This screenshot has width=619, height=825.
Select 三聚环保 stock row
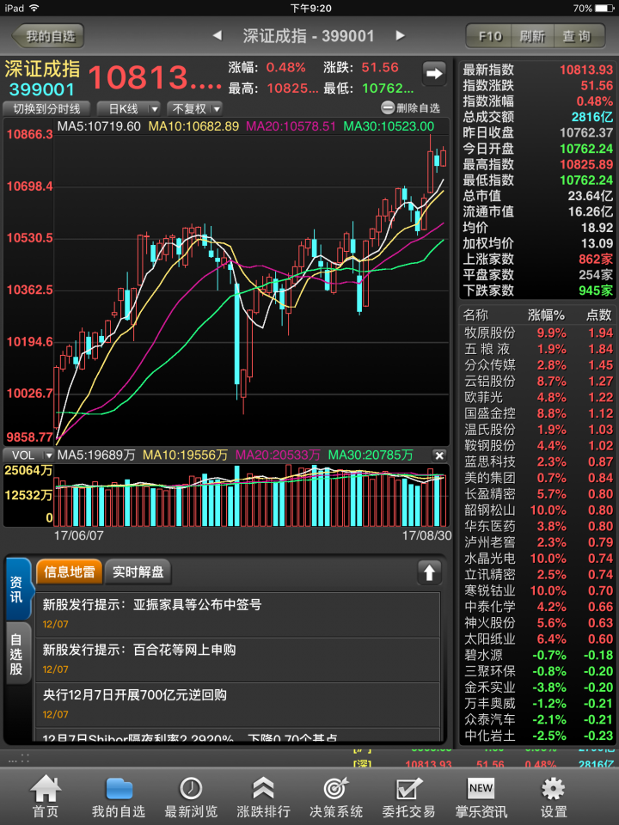click(x=538, y=671)
